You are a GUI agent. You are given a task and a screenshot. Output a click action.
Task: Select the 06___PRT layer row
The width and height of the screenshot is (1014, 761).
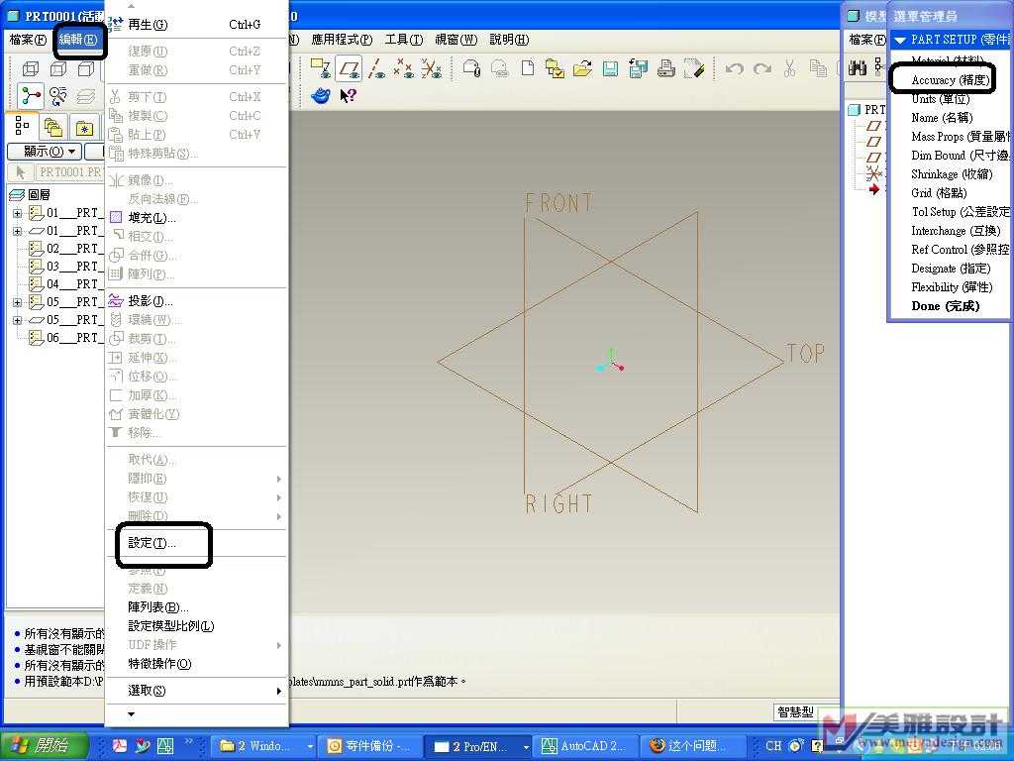coord(64,337)
